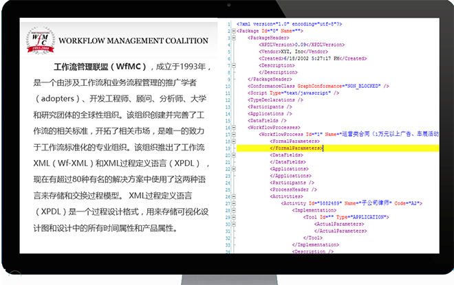
Task: Click <DataFields /> on line 15
Action: [x=267, y=121]
